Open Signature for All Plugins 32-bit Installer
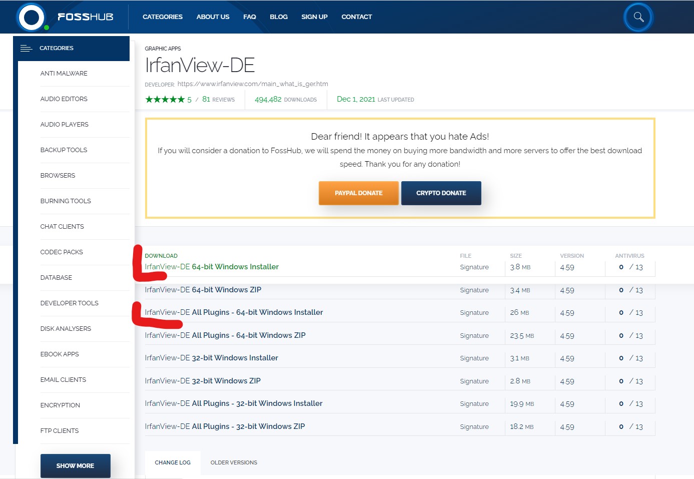Image resolution: width=694 pixels, height=479 pixels. pyautogui.click(x=474, y=404)
